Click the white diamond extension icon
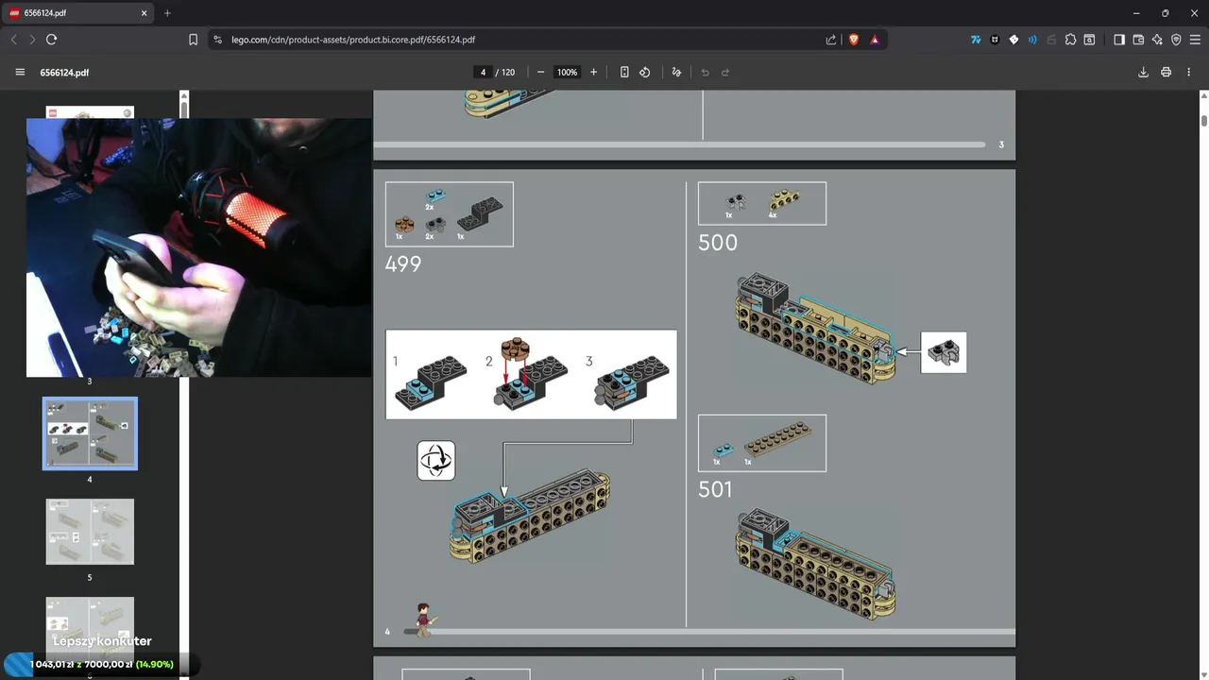The height and width of the screenshot is (680, 1209). coord(1013,40)
